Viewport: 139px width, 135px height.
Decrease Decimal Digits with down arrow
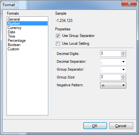pos(123,55)
